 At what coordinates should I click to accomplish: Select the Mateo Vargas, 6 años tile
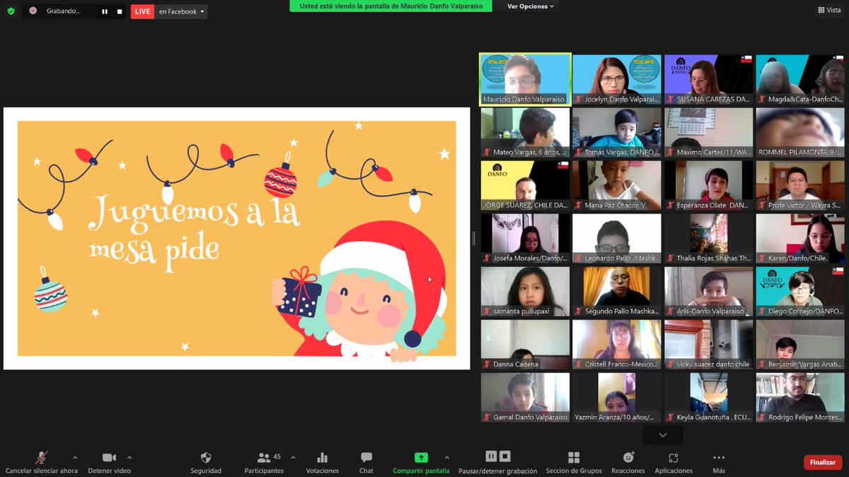point(524,132)
